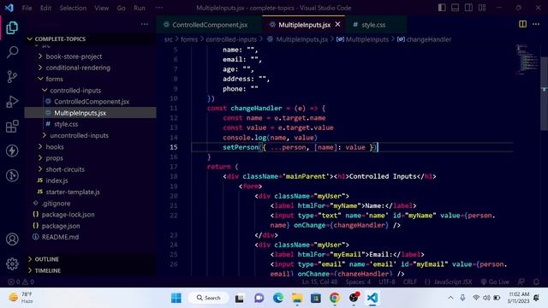Open Google Chrome from taskbar
548x308 pixels.
pos(335,298)
